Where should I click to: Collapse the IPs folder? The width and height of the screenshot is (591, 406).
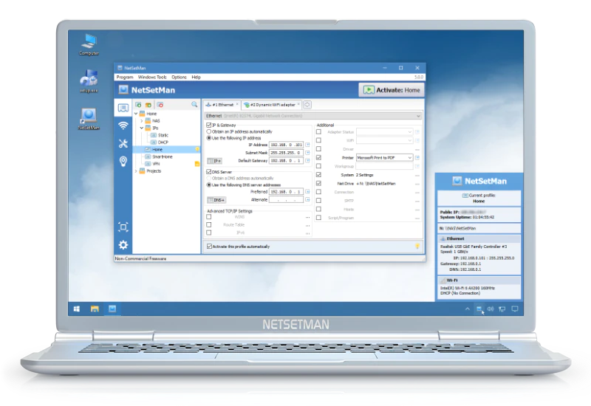pyautogui.click(x=142, y=128)
